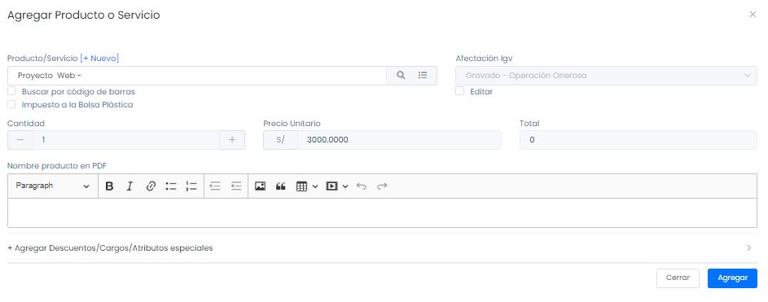Screen dimensions: 768x302
Task: Follow the + Nuevo link
Action: 99,59
